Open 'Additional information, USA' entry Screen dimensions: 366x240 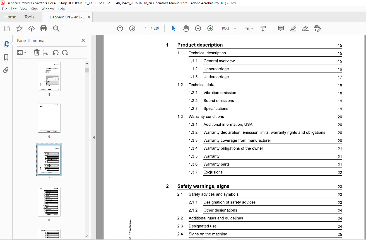pyautogui.click(x=228, y=124)
